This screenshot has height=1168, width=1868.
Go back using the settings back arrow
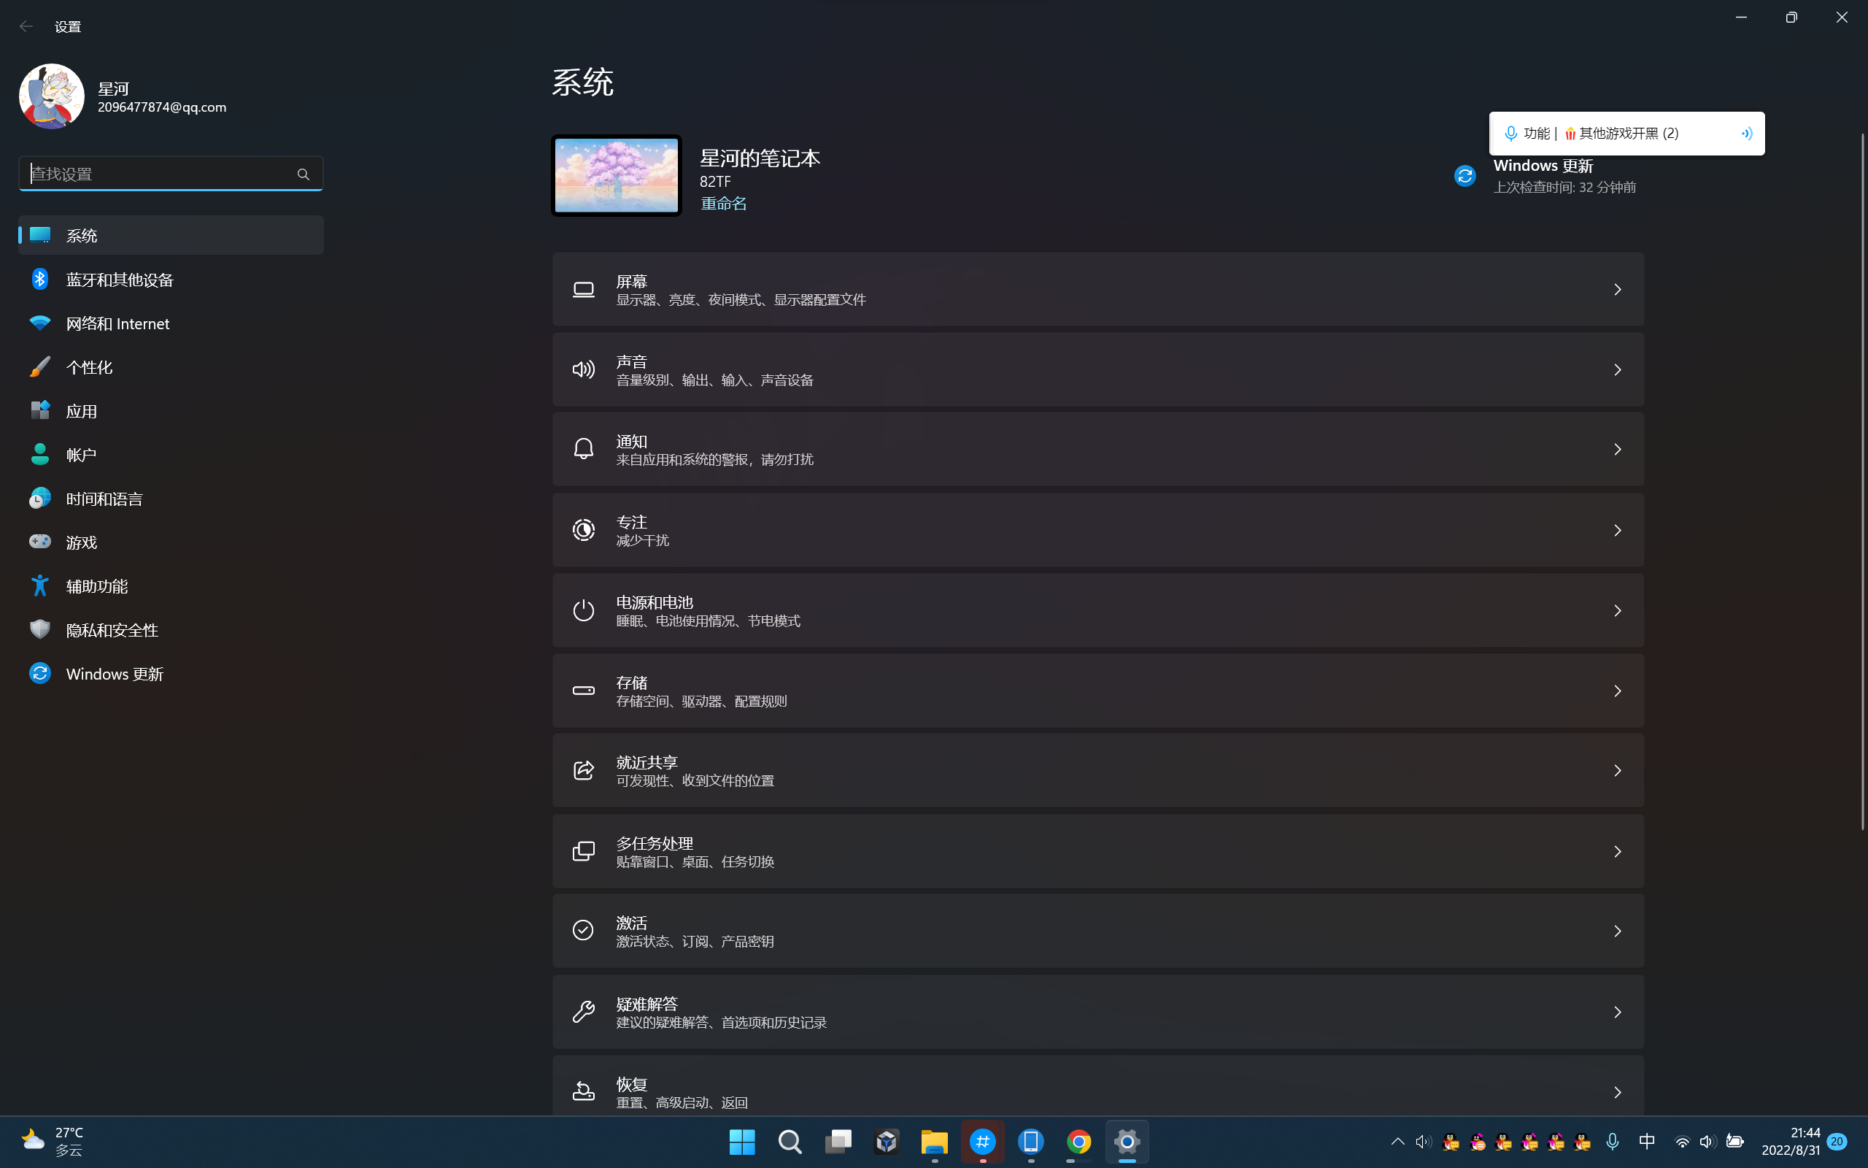pyautogui.click(x=26, y=26)
